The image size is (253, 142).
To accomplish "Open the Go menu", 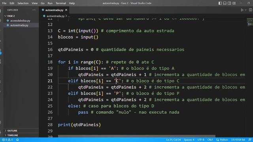I will point(42,3).
